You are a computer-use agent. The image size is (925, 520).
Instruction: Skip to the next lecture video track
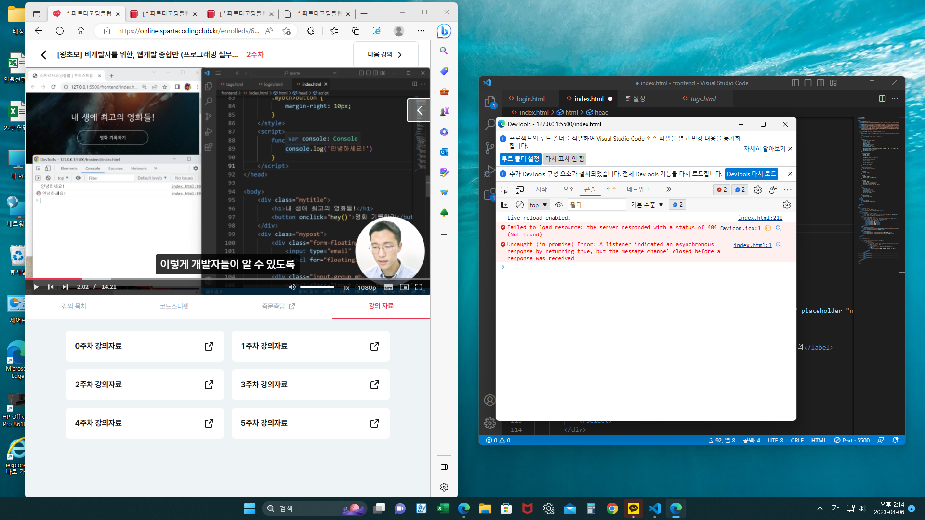(65, 287)
